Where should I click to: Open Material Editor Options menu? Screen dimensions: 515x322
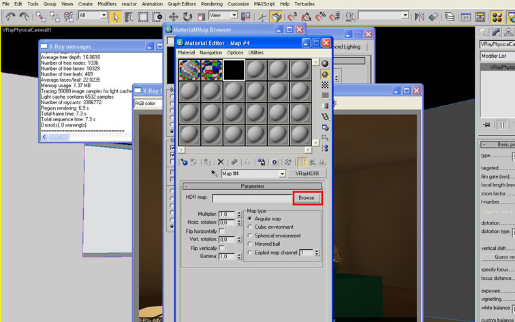pos(235,52)
